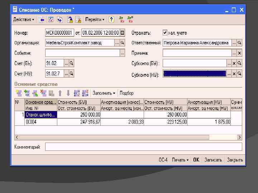258x193 pixels.
Task: Click the 2 083,33 monthly depreciation cell
Action: [122, 122]
